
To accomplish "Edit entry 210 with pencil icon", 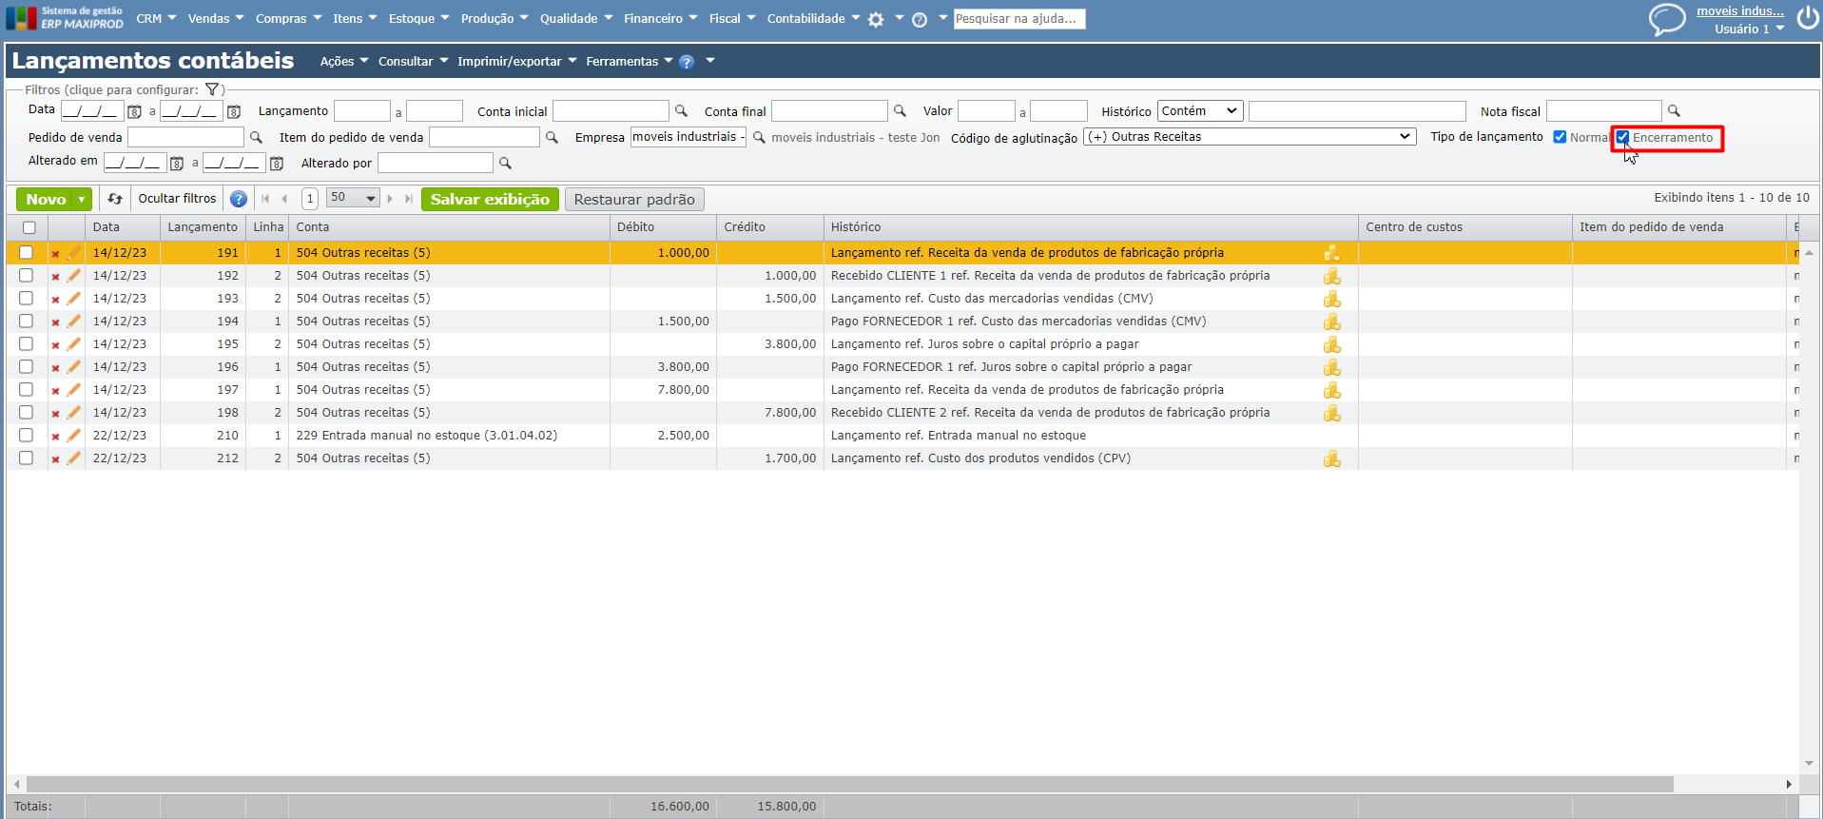I will point(74,436).
